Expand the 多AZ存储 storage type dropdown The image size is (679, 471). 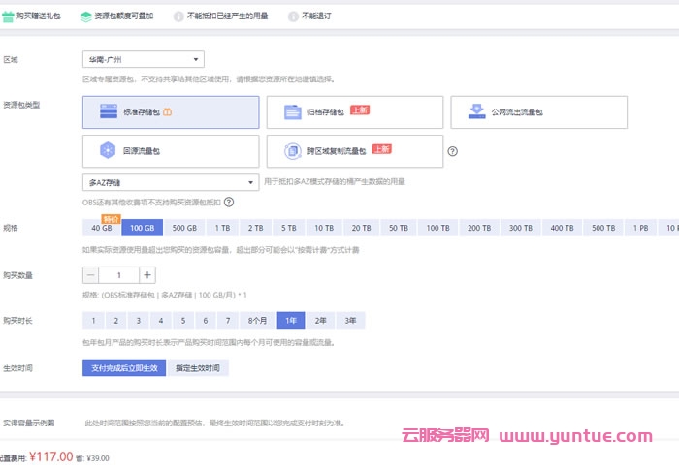coord(170,181)
